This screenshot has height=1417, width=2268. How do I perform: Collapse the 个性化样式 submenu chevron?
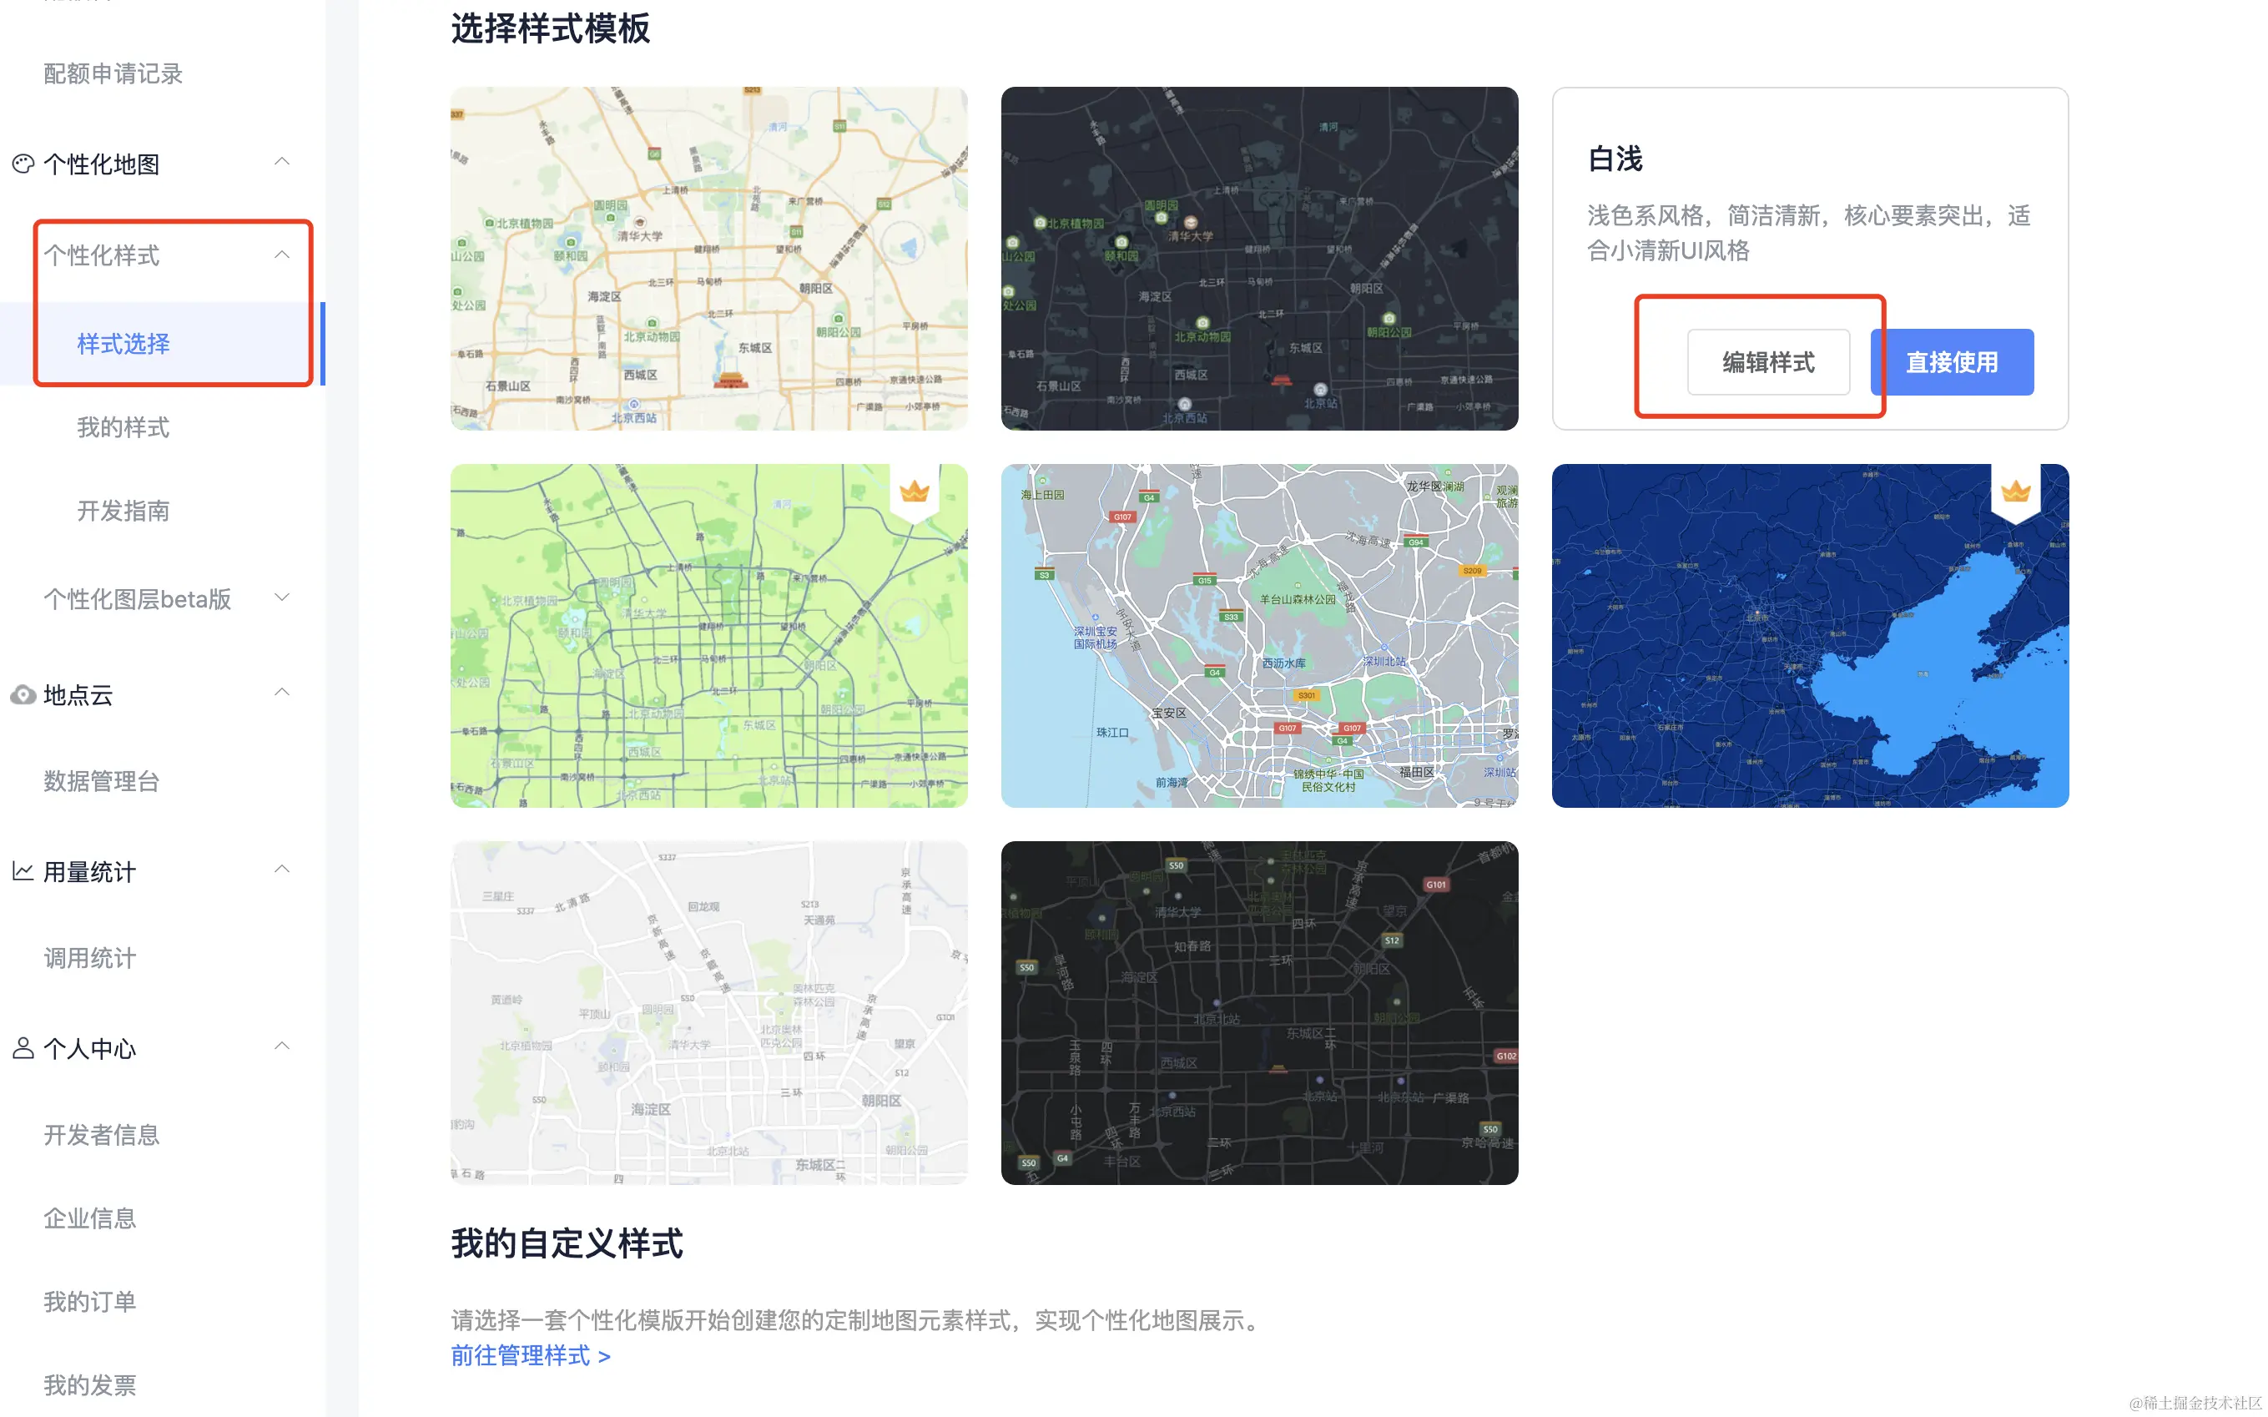click(x=281, y=254)
